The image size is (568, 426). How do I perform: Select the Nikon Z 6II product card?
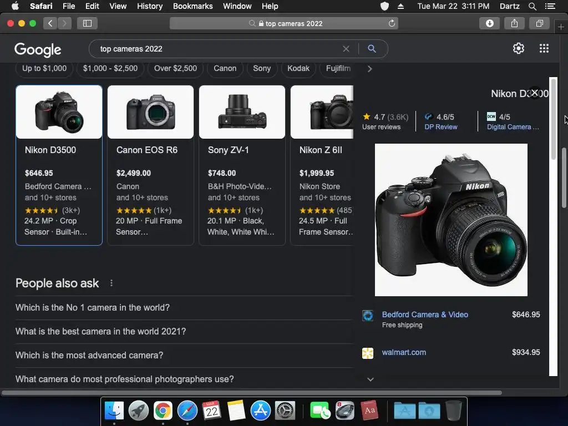322,165
